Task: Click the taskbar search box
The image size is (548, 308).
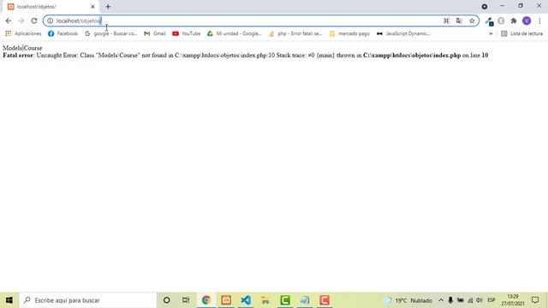Action: pos(87,300)
